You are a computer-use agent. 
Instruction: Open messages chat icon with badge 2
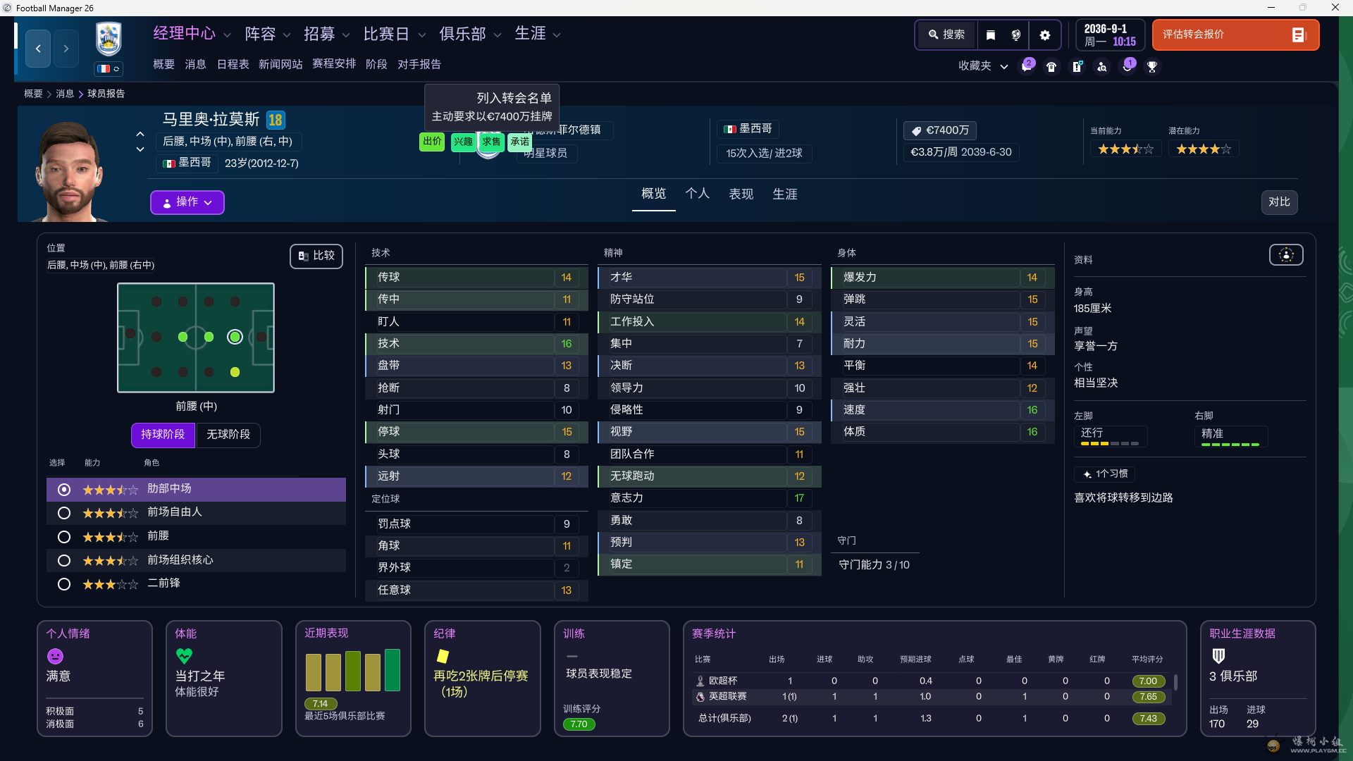[1027, 66]
